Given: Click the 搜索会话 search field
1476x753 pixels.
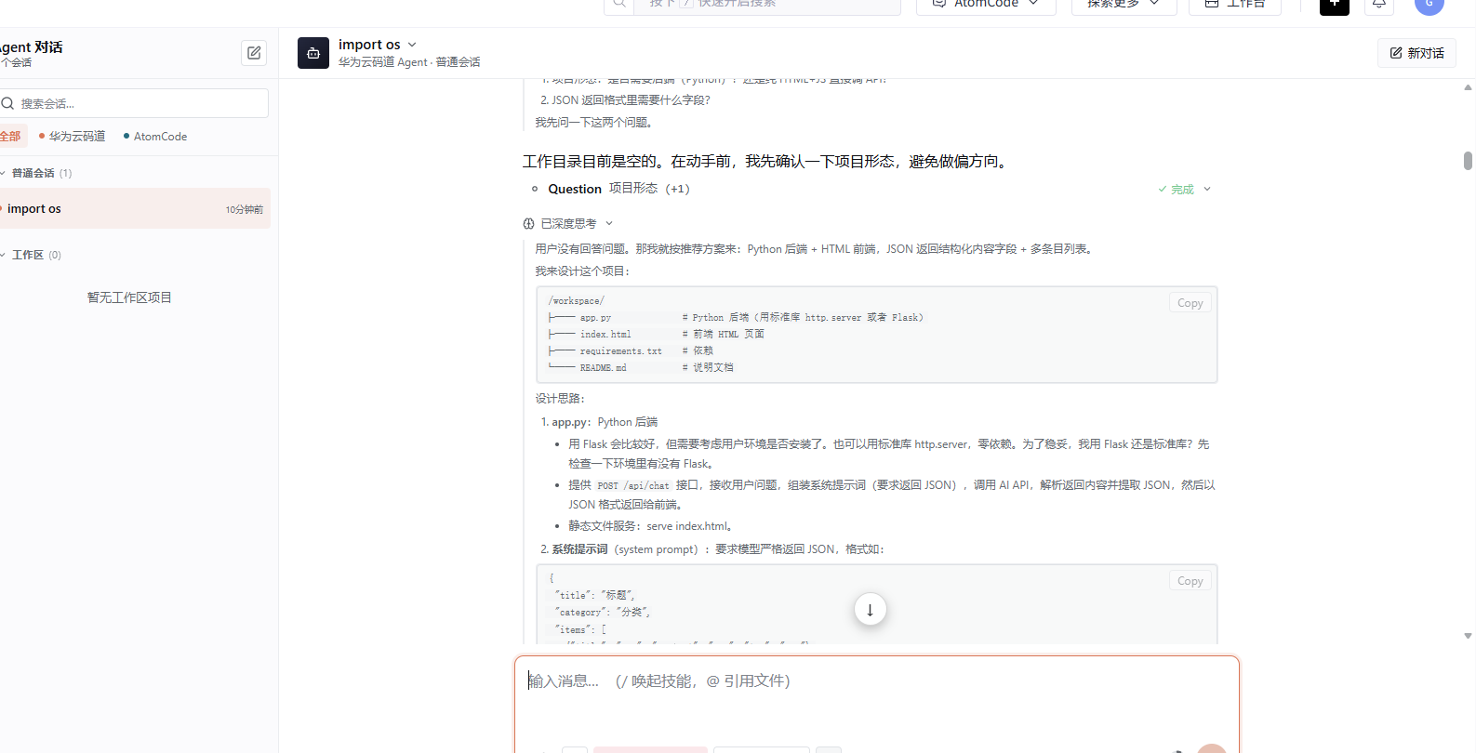Looking at the screenshot, I should point(135,103).
